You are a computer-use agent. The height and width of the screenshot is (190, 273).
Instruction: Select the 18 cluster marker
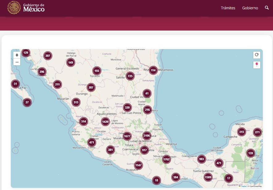coord(156,180)
